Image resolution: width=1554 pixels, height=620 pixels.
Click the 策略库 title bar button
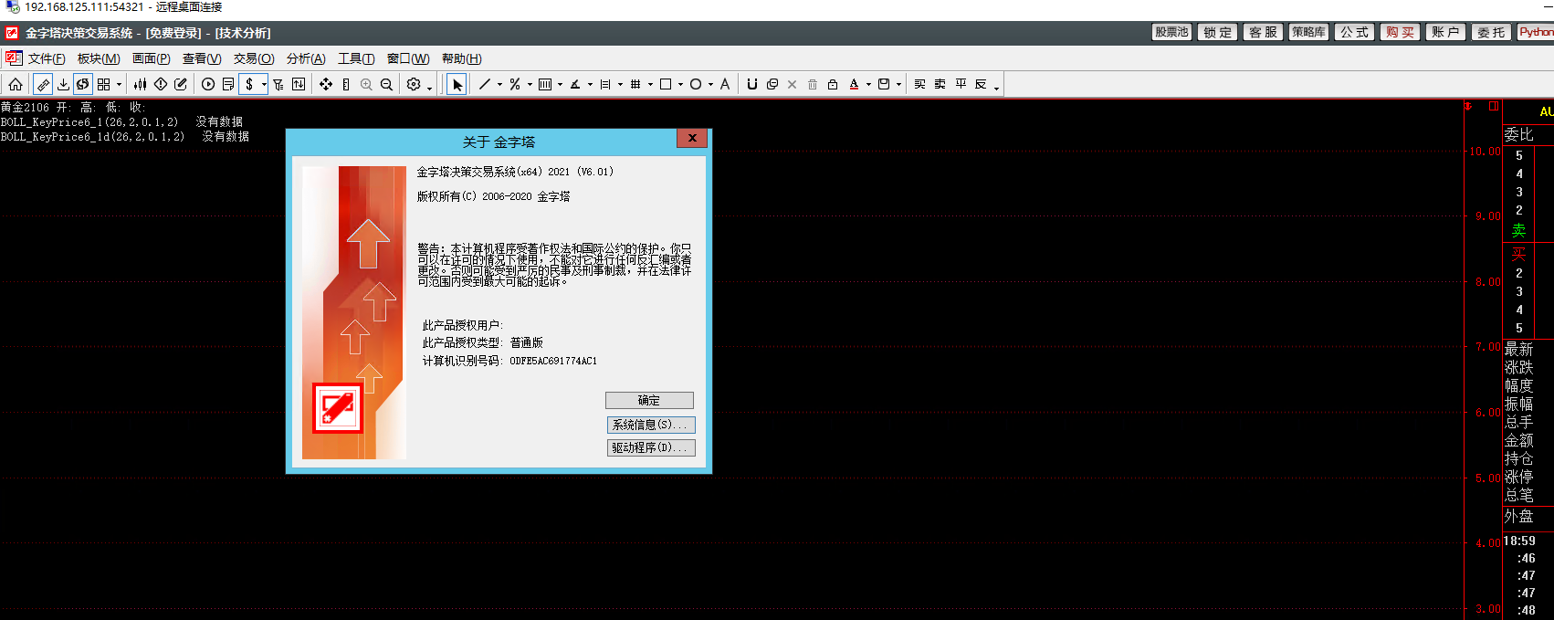1308,32
